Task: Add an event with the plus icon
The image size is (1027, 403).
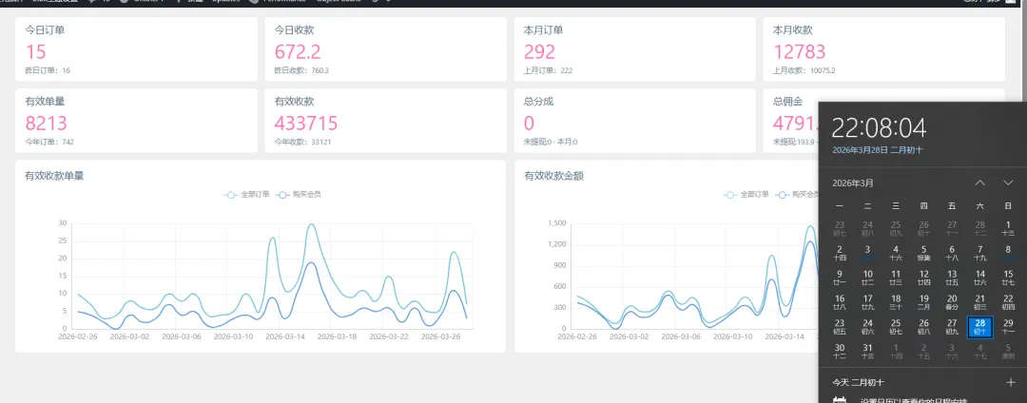Action: 1009,381
